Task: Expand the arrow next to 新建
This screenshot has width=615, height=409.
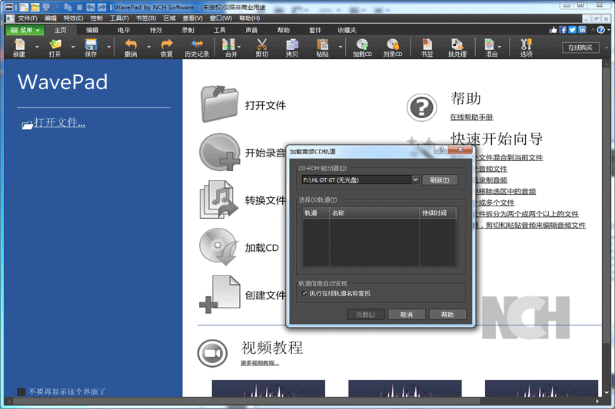Action: (x=37, y=47)
